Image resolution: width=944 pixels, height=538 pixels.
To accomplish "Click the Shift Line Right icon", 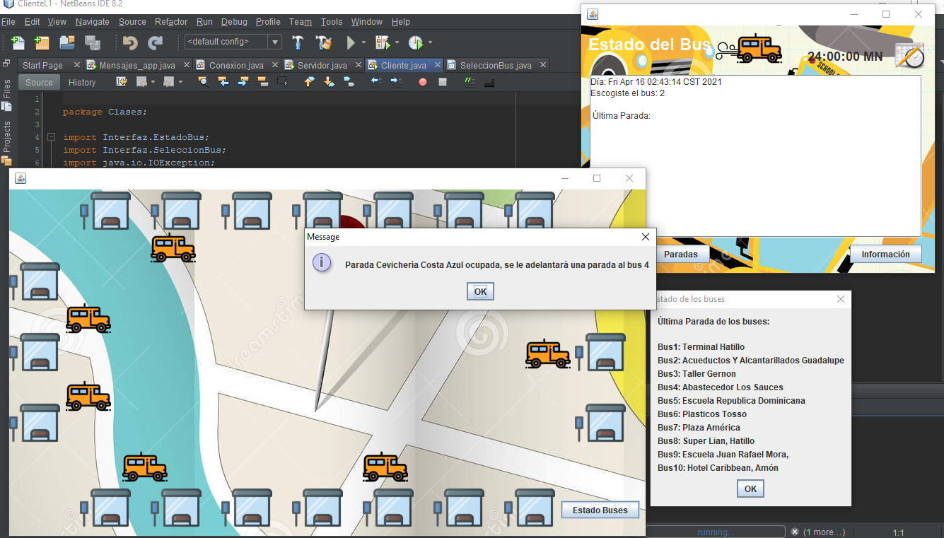I will pyautogui.click(x=395, y=82).
